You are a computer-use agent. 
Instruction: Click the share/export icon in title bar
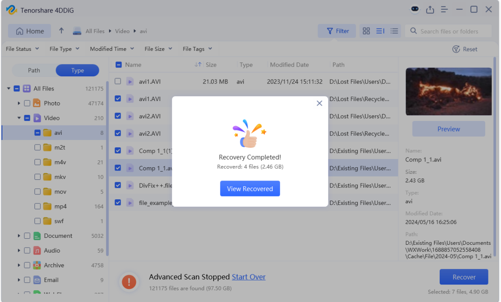tap(430, 10)
